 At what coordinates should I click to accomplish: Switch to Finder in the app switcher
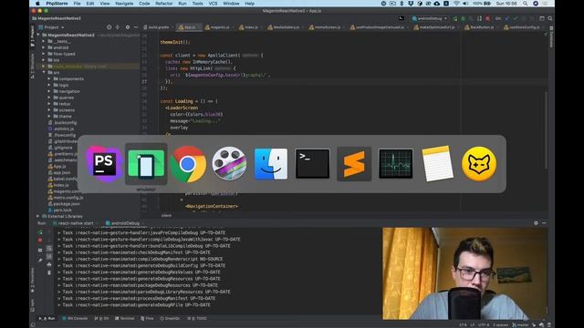click(x=271, y=164)
